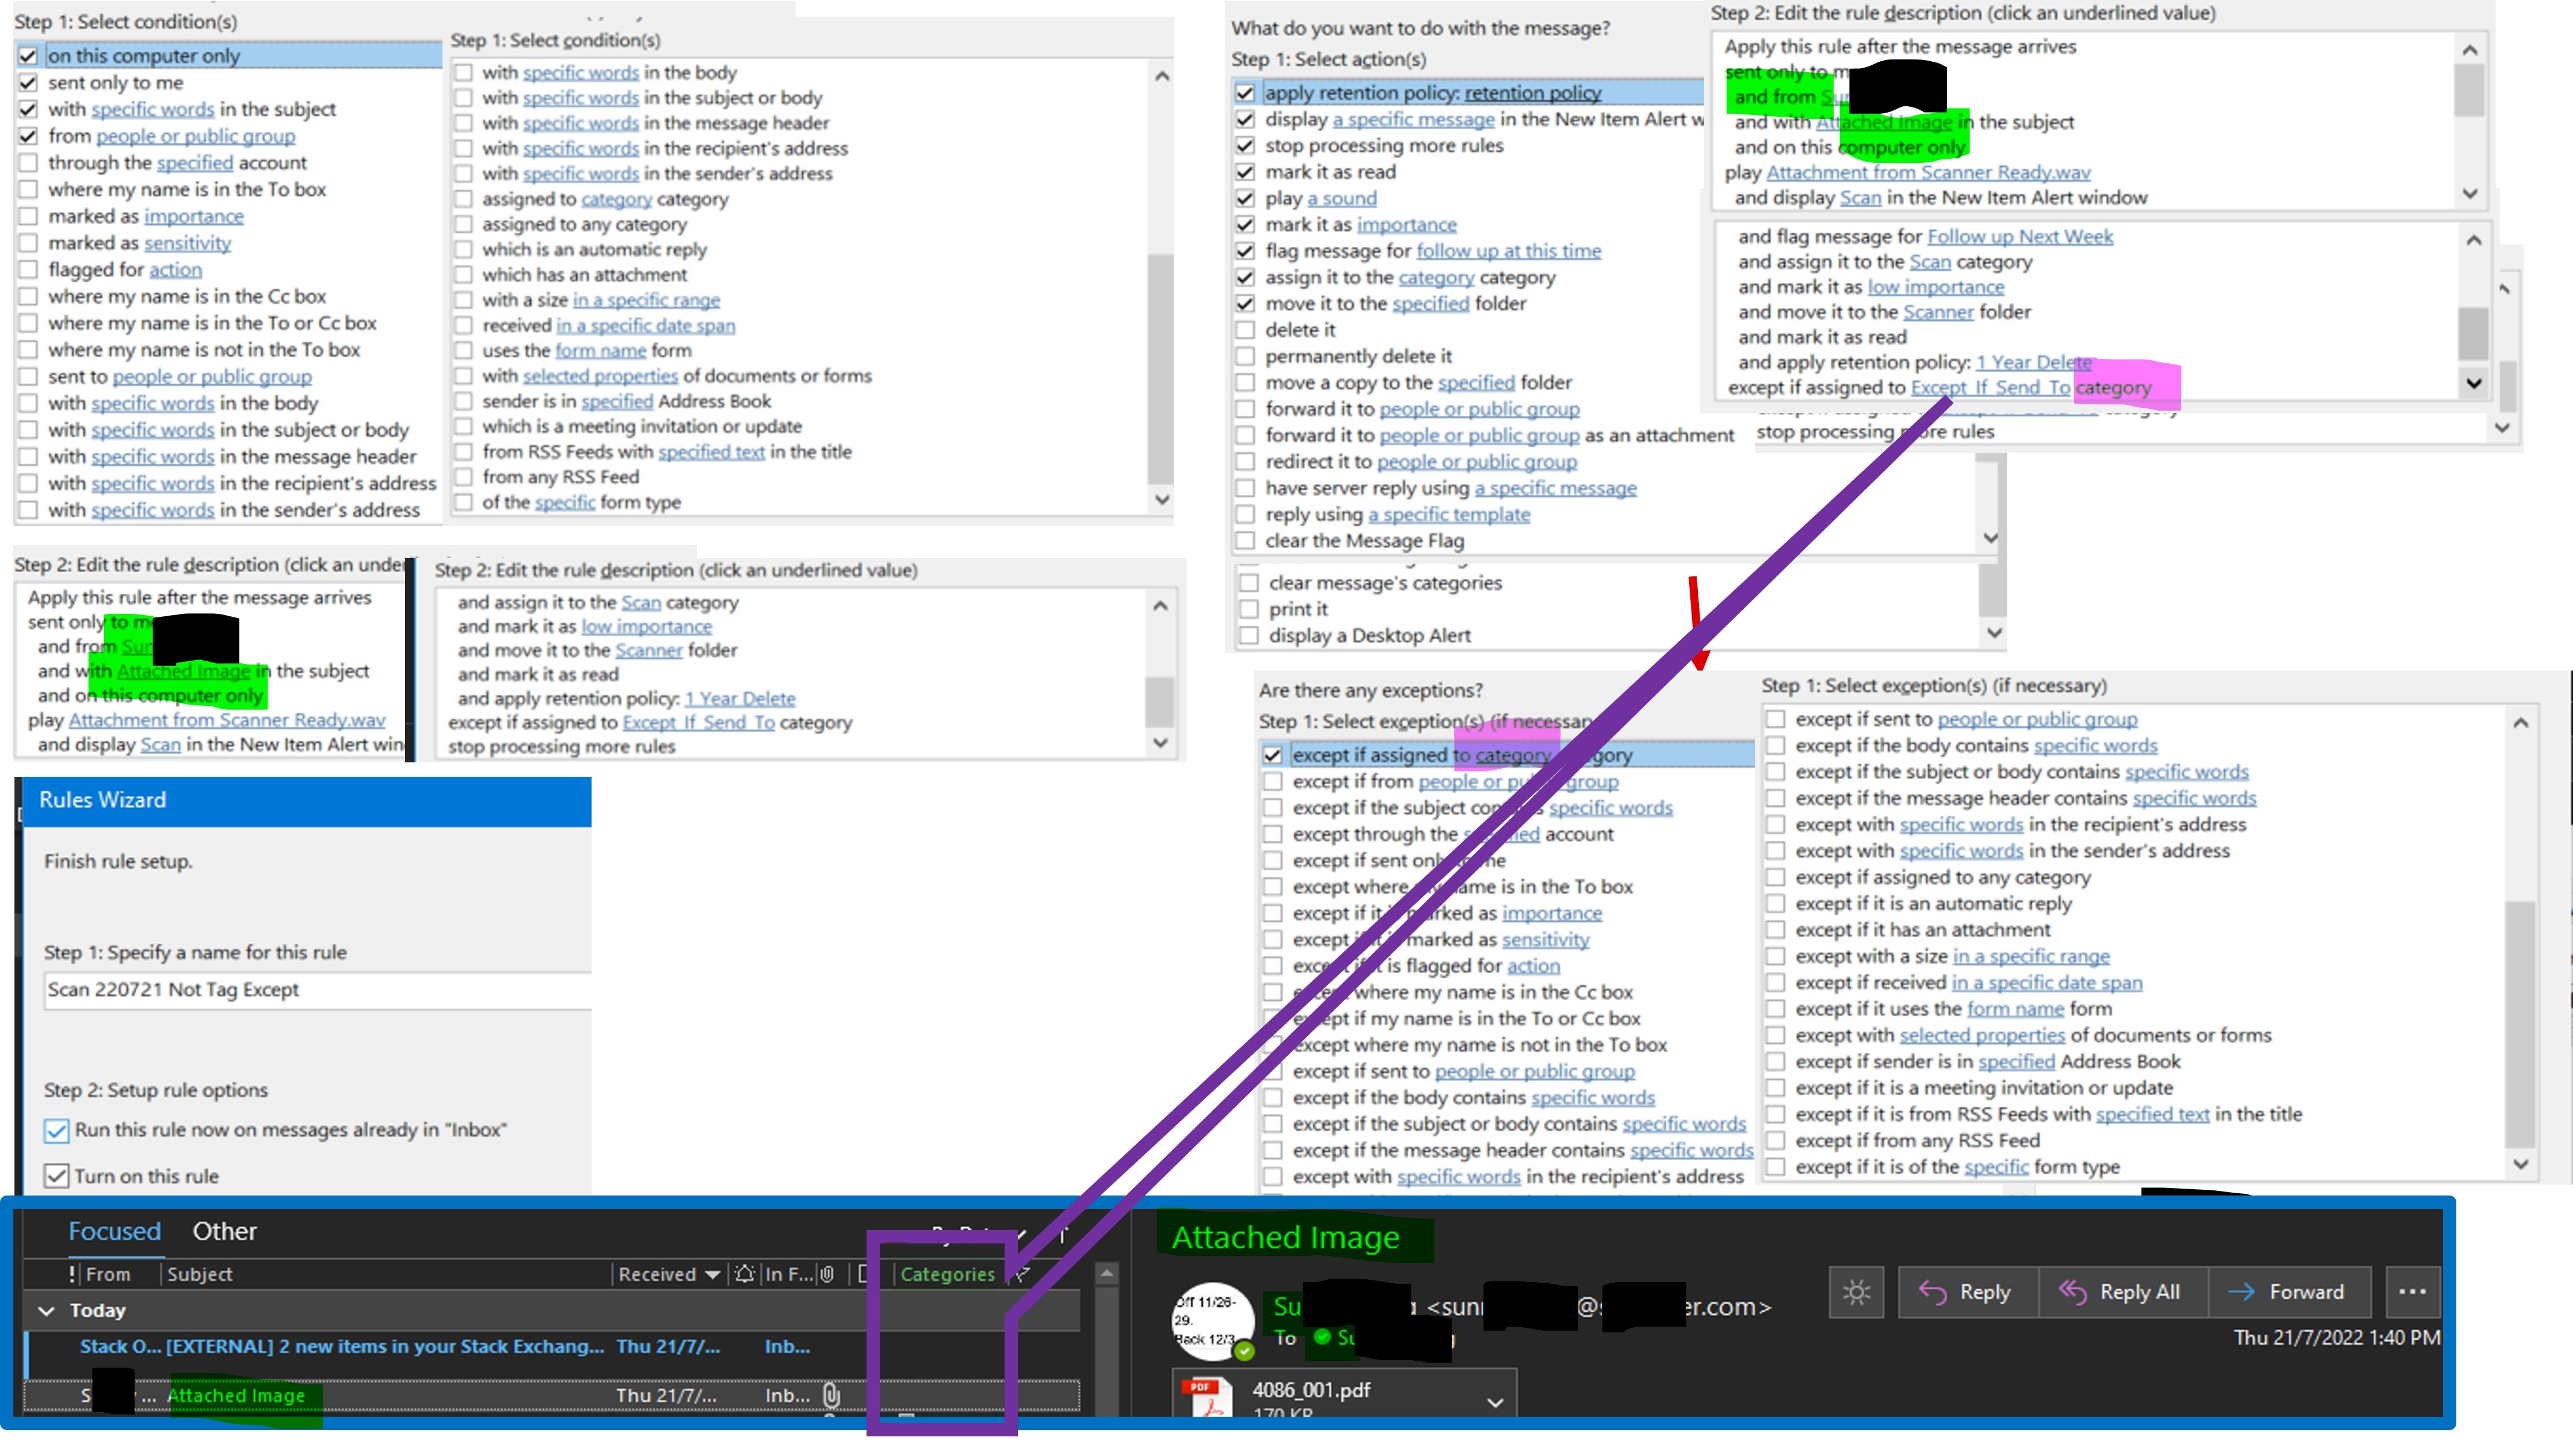Click the '1 Year Delete' retention policy link

(x=739, y=698)
